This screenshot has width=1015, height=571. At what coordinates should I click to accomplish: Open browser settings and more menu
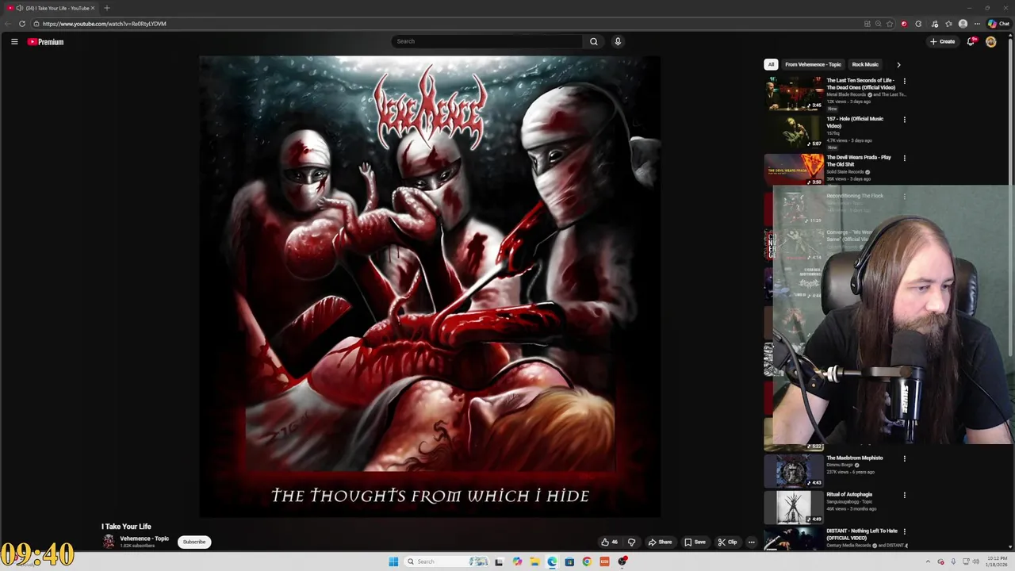coord(977,24)
